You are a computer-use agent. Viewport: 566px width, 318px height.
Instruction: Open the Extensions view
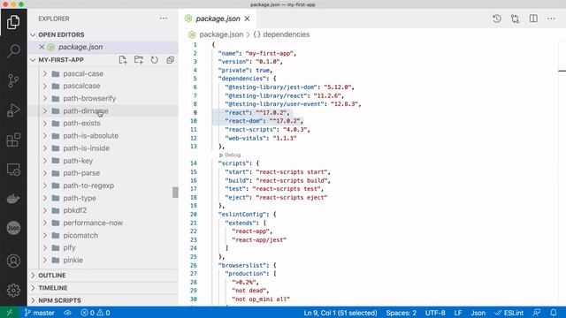[13, 140]
